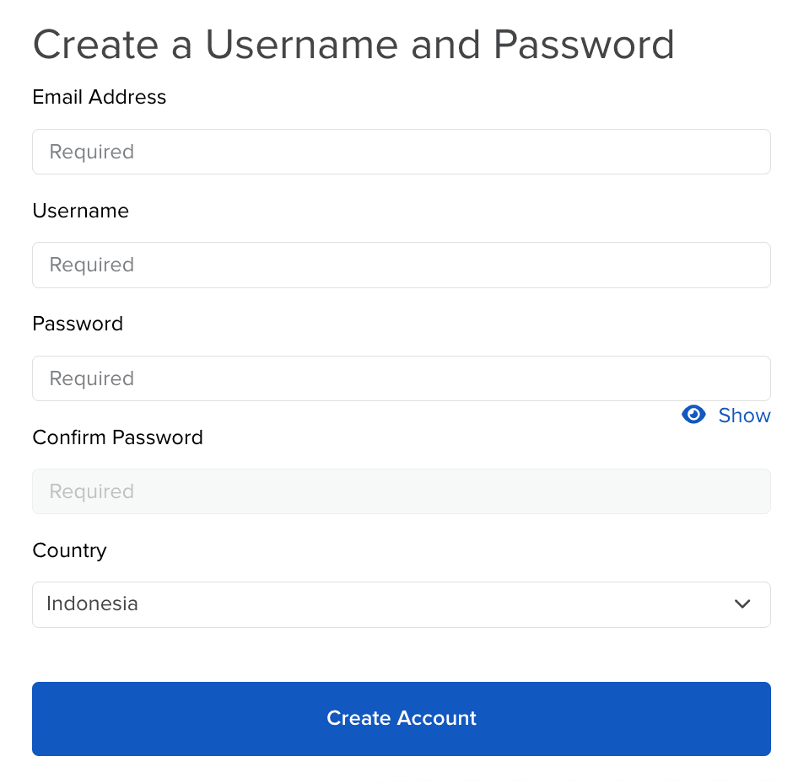This screenshot has width=809, height=783.
Task: Click into the Username text field
Action: pos(401,265)
